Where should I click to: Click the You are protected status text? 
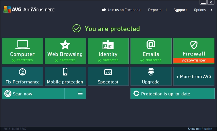112,29
